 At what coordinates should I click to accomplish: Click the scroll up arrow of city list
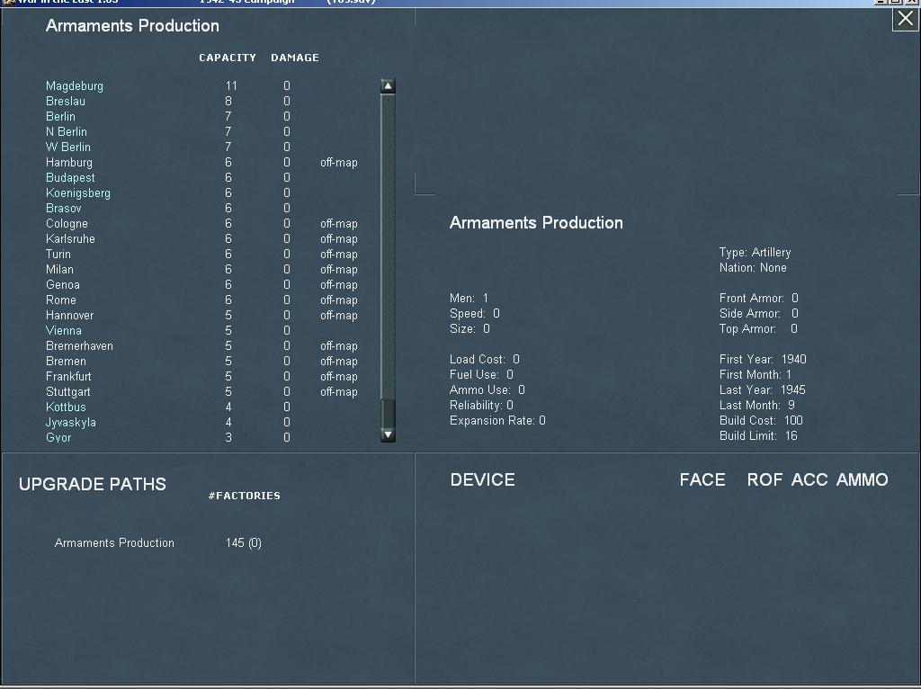click(x=388, y=86)
